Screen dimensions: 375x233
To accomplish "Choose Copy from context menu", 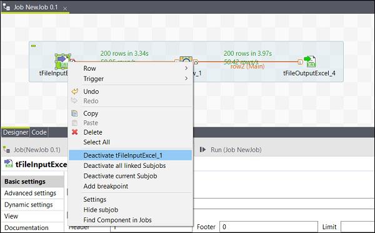I will coord(131,113).
